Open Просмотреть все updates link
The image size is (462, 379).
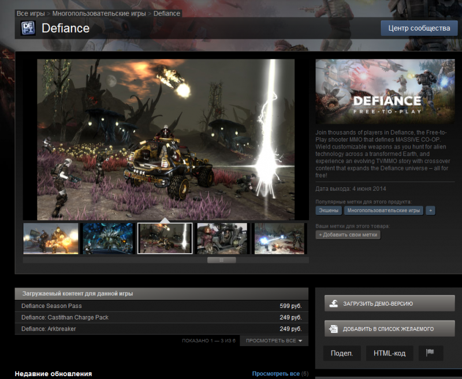(x=276, y=374)
